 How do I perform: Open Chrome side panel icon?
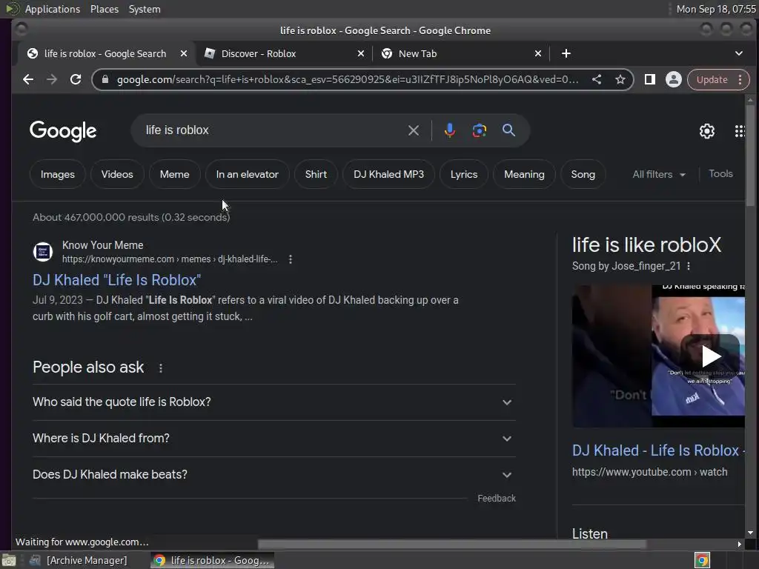(x=649, y=79)
